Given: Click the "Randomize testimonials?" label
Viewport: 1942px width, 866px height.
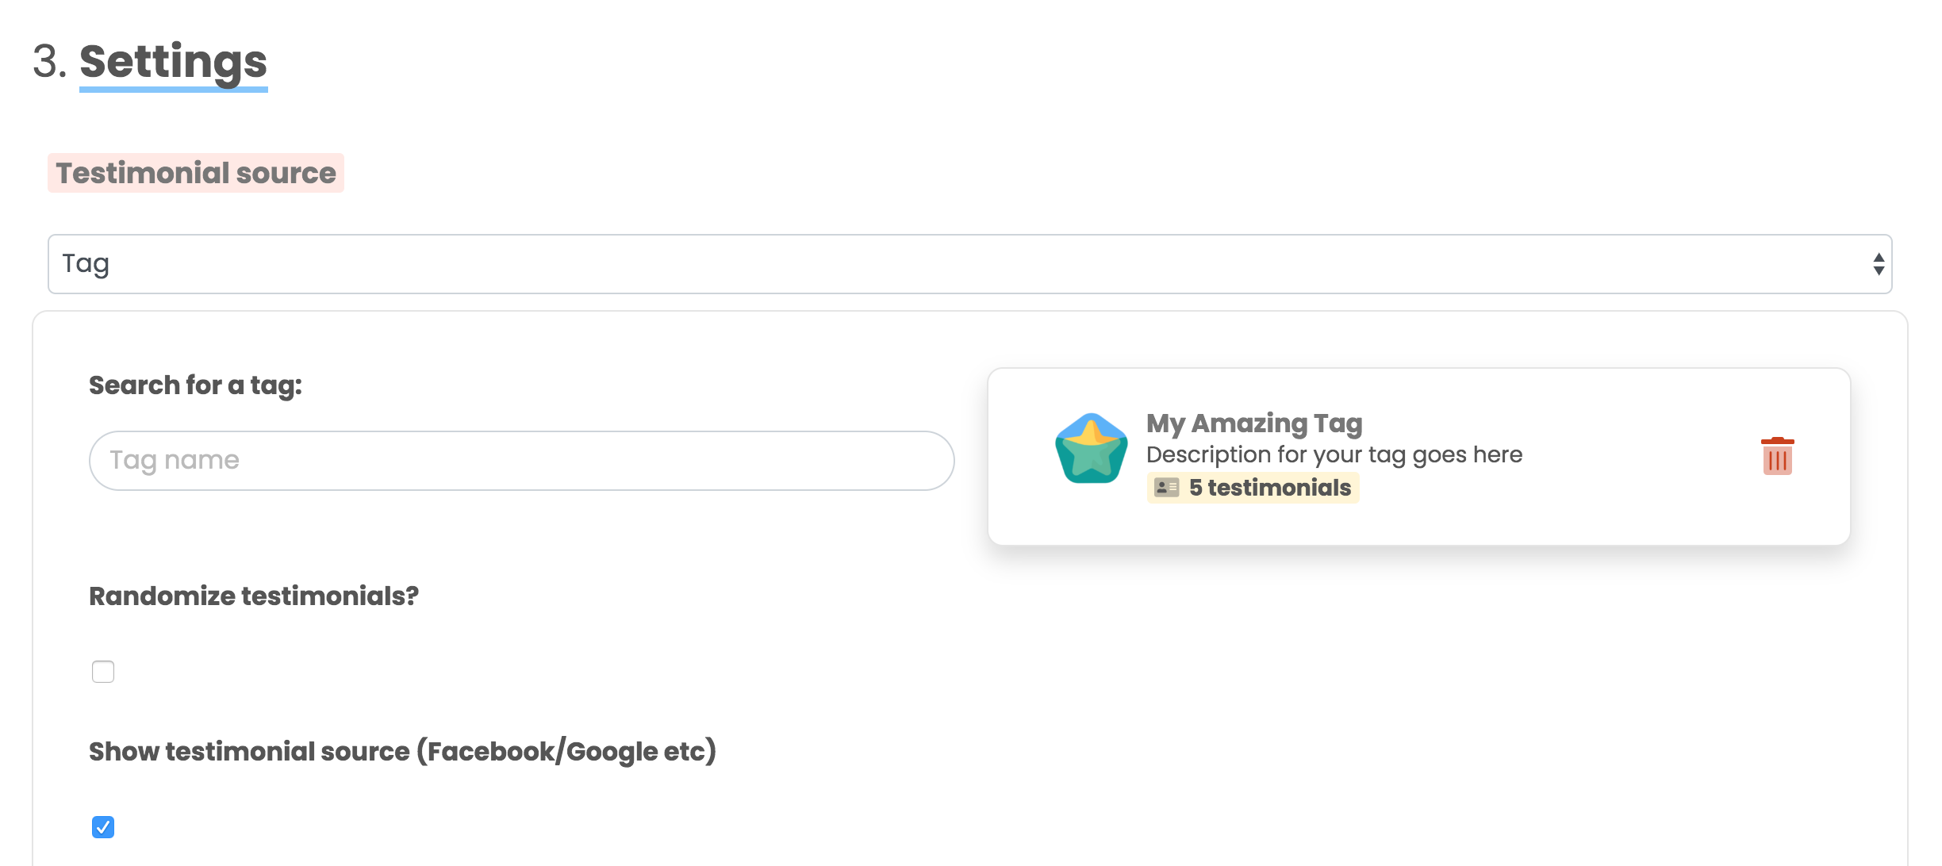Looking at the screenshot, I should [x=254, y=596].
